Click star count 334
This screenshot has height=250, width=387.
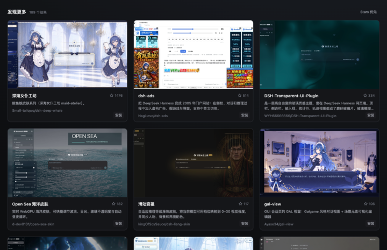pos(371,96)
